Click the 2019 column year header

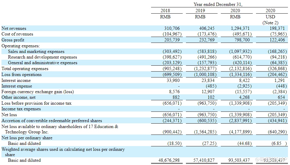[x=200, y=11]
